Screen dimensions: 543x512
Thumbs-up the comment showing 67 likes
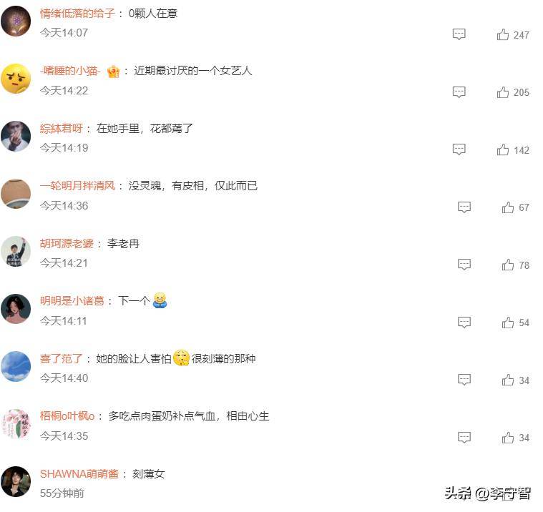(508, 207)
